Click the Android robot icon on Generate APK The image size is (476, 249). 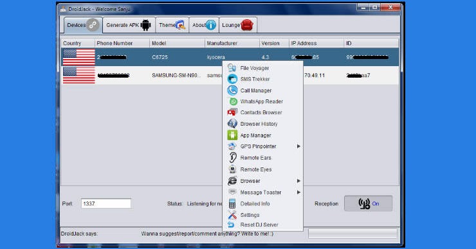coord(146,25)
